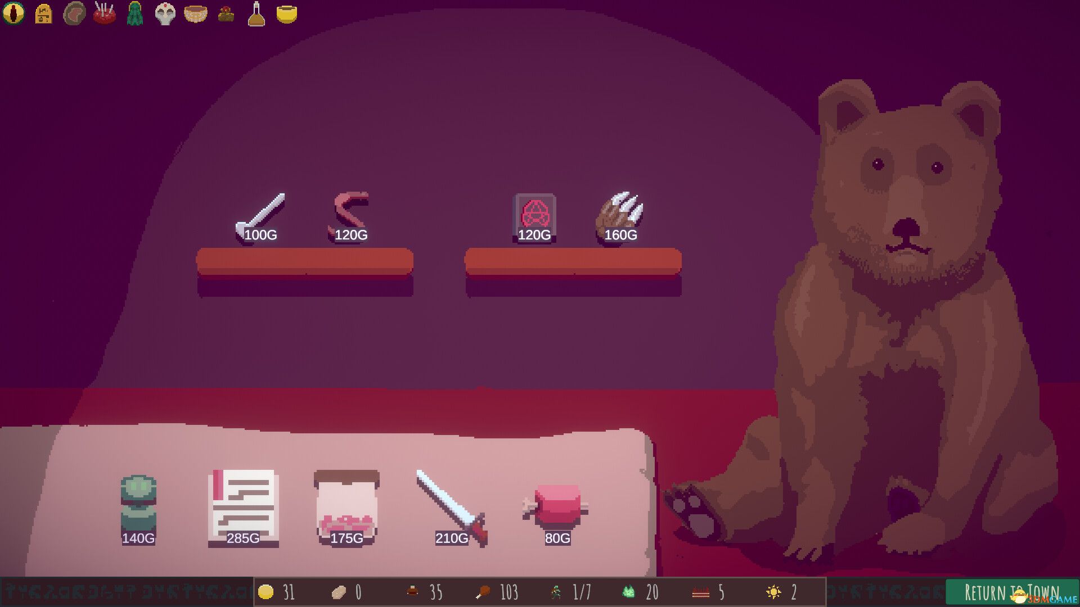Click the potion flask relic icon
The width and height of the screenshot is (1080, 607).
[256, 13]
